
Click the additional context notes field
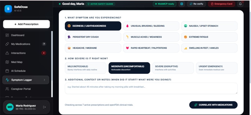151,88
